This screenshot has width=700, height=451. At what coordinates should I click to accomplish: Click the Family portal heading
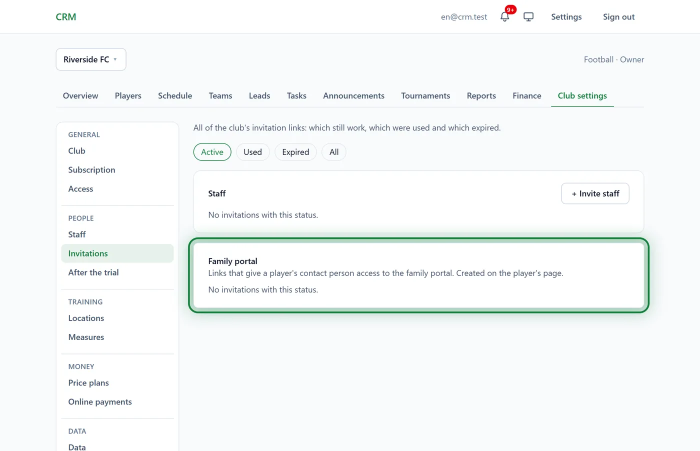232,261
